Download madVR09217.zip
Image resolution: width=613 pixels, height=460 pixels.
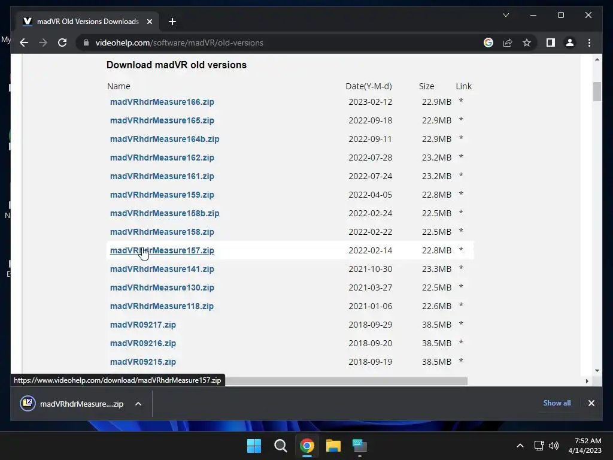(143, 325)
